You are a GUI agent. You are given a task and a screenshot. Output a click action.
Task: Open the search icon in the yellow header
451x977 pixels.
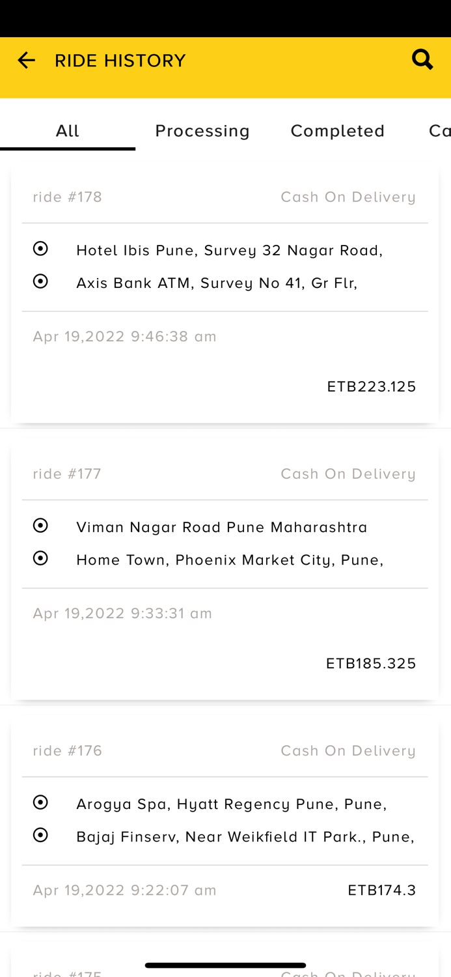click(x=422, y=59)
